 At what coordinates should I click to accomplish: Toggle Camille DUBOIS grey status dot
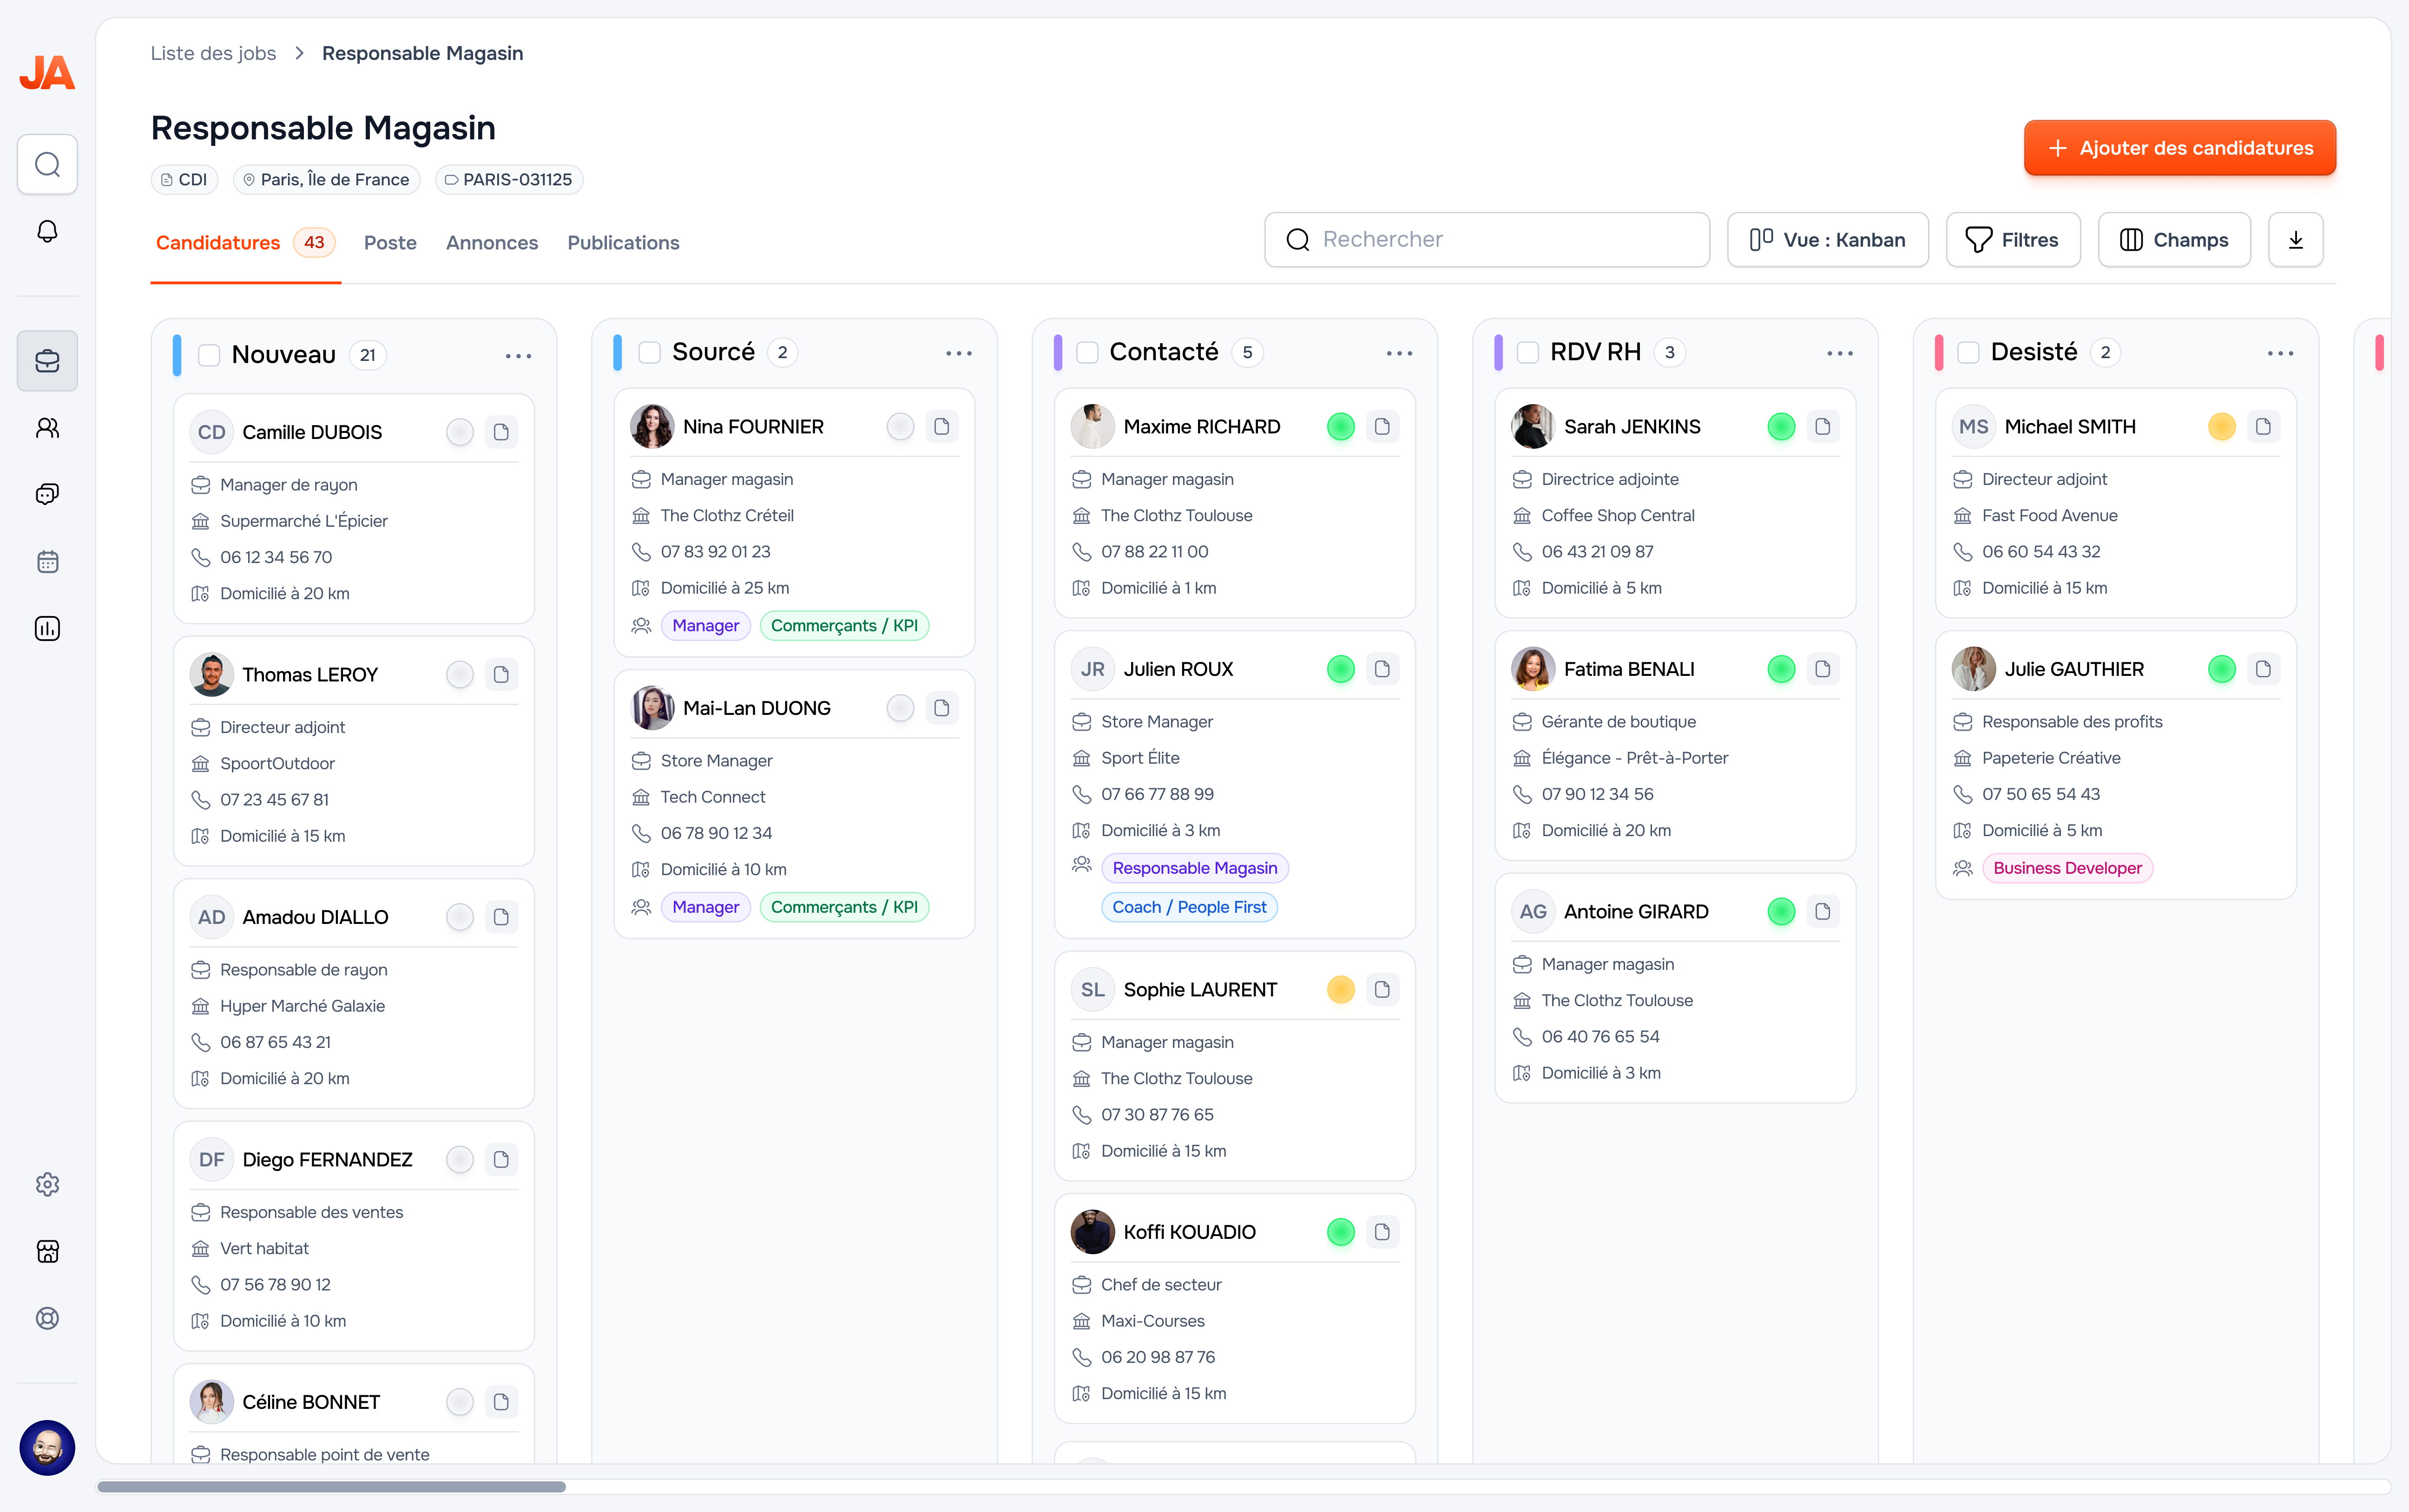tap(459, 432)
